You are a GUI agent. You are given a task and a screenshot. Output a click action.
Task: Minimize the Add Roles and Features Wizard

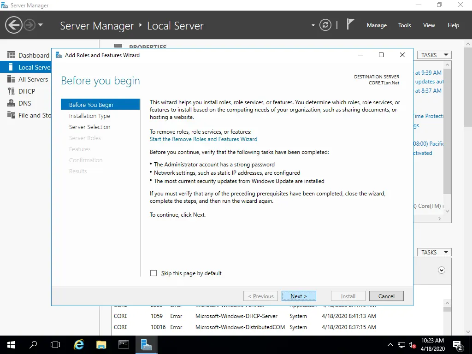pyautogui.click(x=360, y=55)
